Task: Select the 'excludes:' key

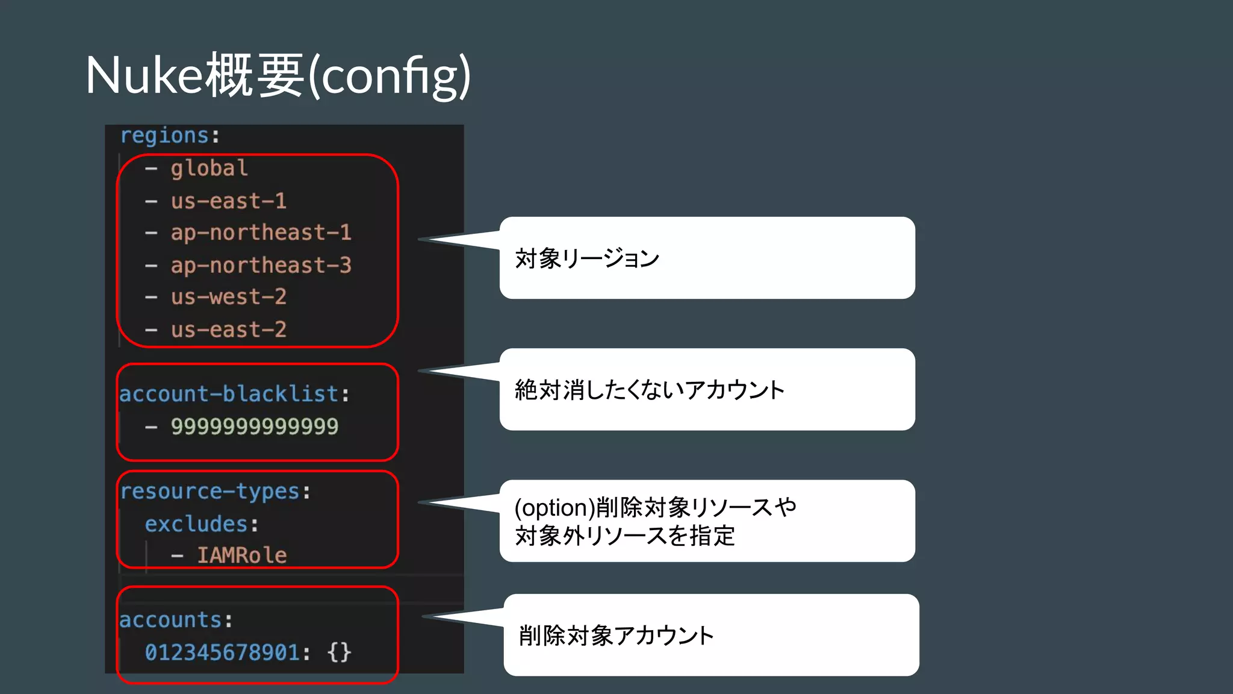Action: click(202, 524)
